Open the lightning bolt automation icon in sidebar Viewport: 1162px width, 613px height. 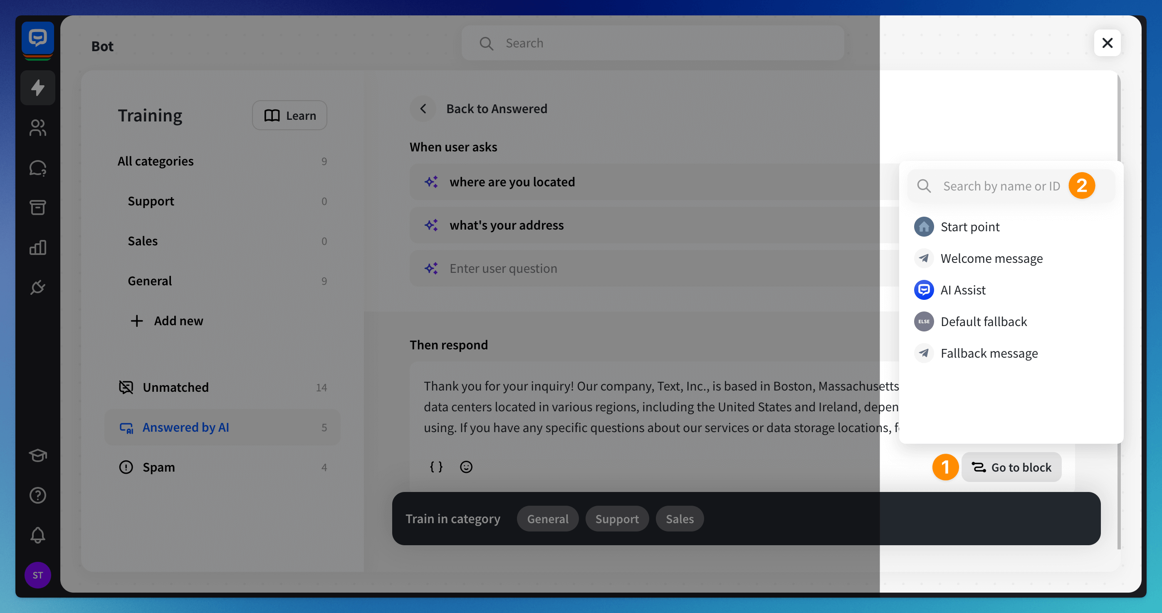click(37, 87)
